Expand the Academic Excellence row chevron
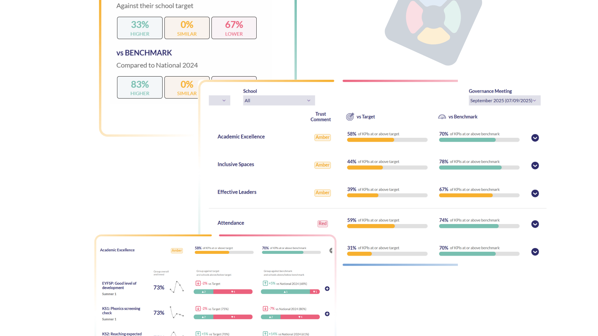 (x=535, y=138)
